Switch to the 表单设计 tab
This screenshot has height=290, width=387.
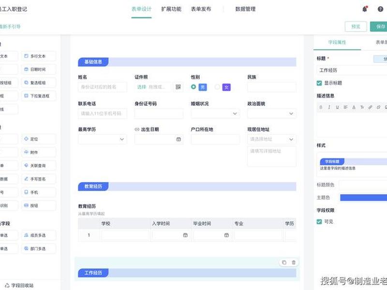(141, 9)
